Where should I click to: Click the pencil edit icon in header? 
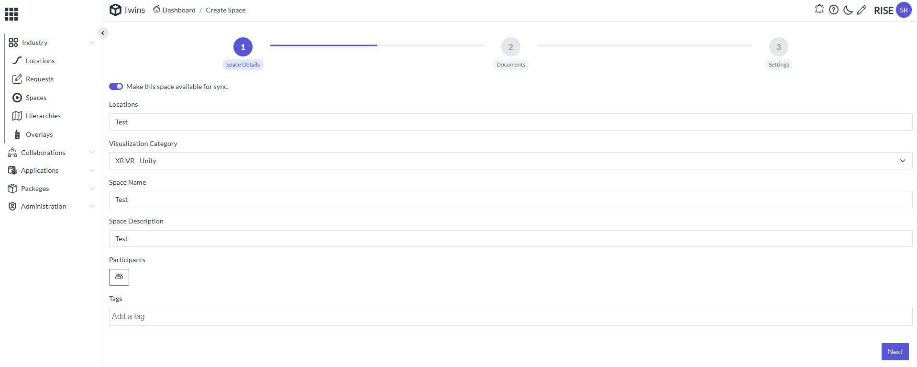coord(862,10)
